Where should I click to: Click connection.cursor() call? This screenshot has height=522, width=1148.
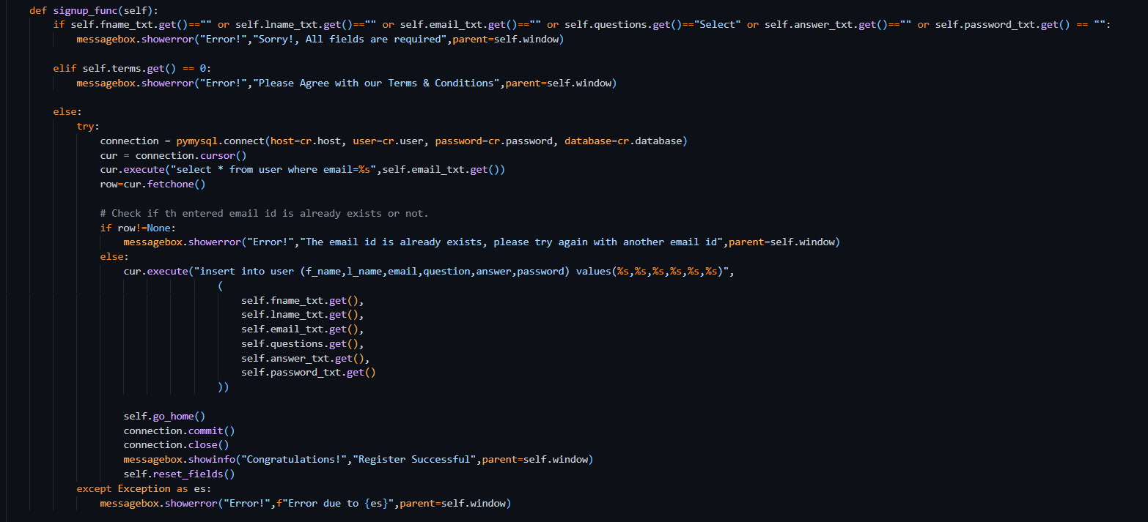[191, 155]
